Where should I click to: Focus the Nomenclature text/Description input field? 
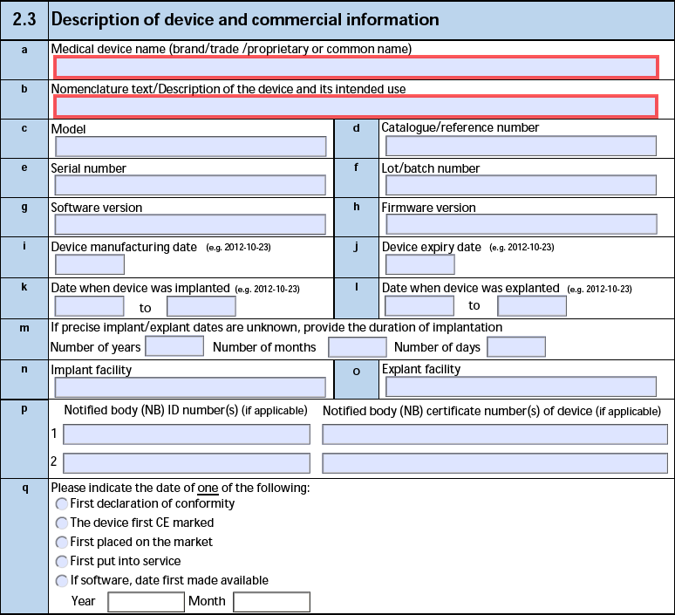click(356, 106)
